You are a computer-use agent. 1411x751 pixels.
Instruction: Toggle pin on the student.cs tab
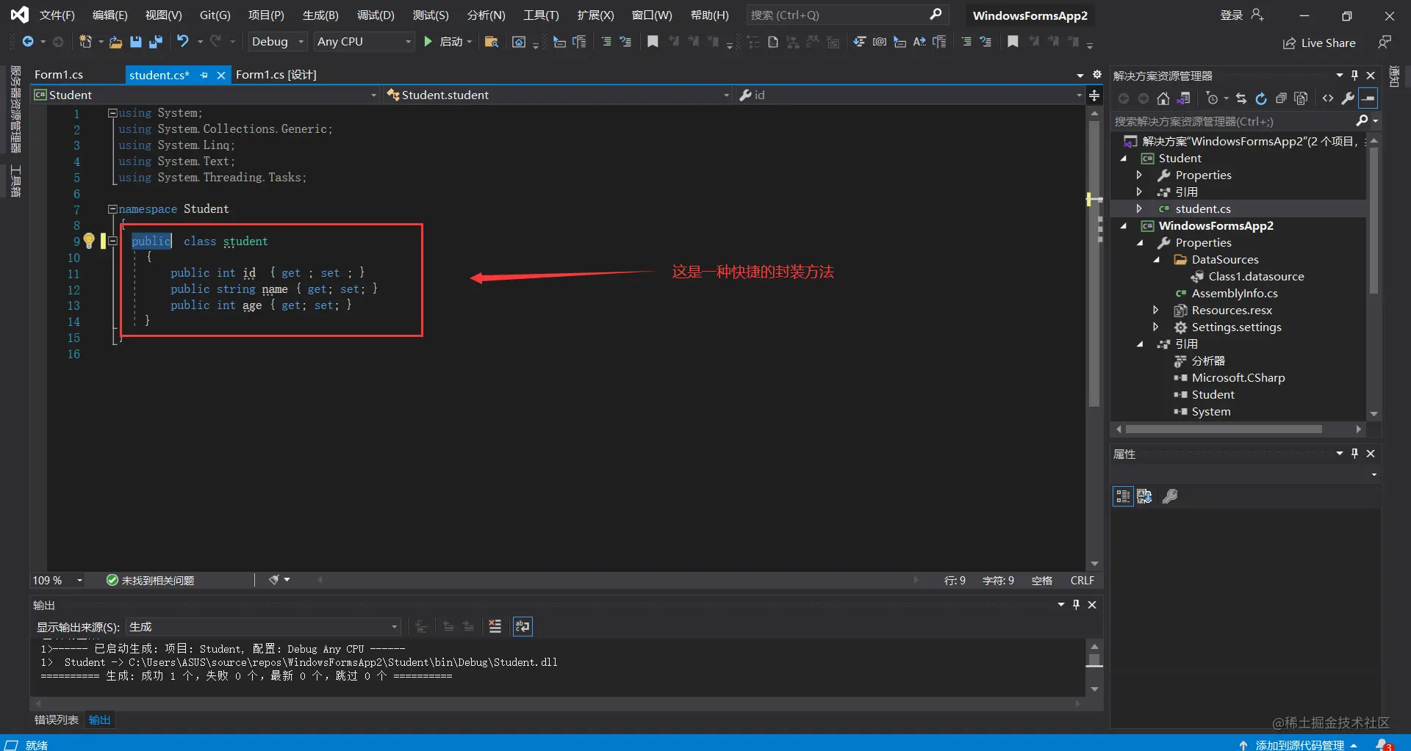204,75
